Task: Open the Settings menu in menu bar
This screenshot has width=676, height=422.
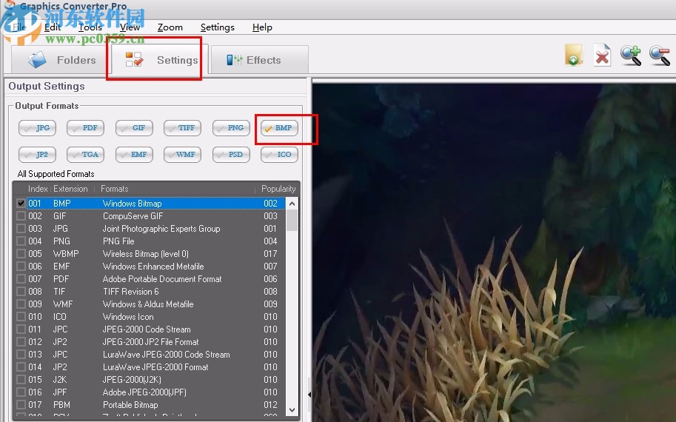Action: click(217, 27)
